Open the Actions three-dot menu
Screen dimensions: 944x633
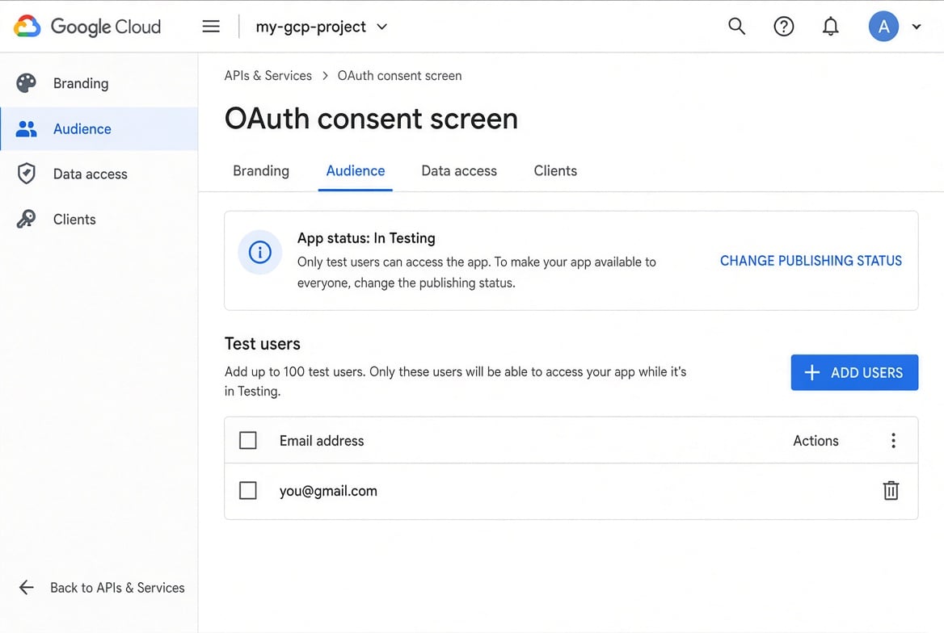point(893,441)
